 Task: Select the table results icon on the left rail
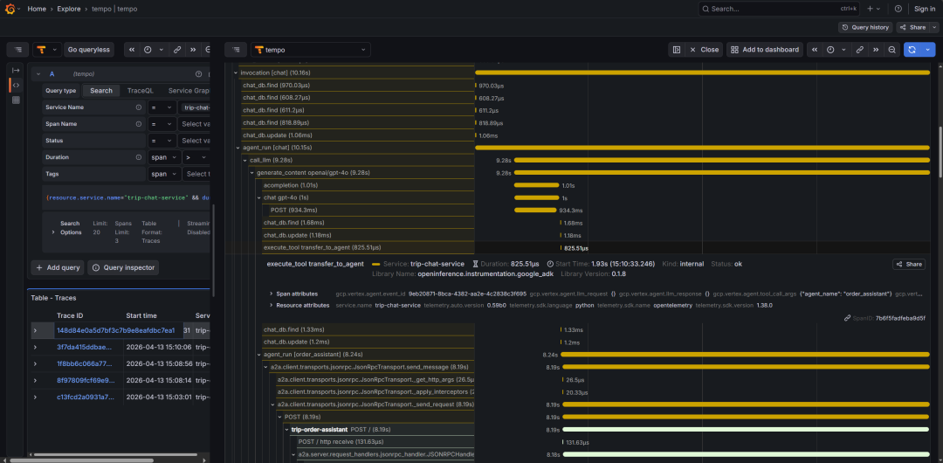coord(17,100)
